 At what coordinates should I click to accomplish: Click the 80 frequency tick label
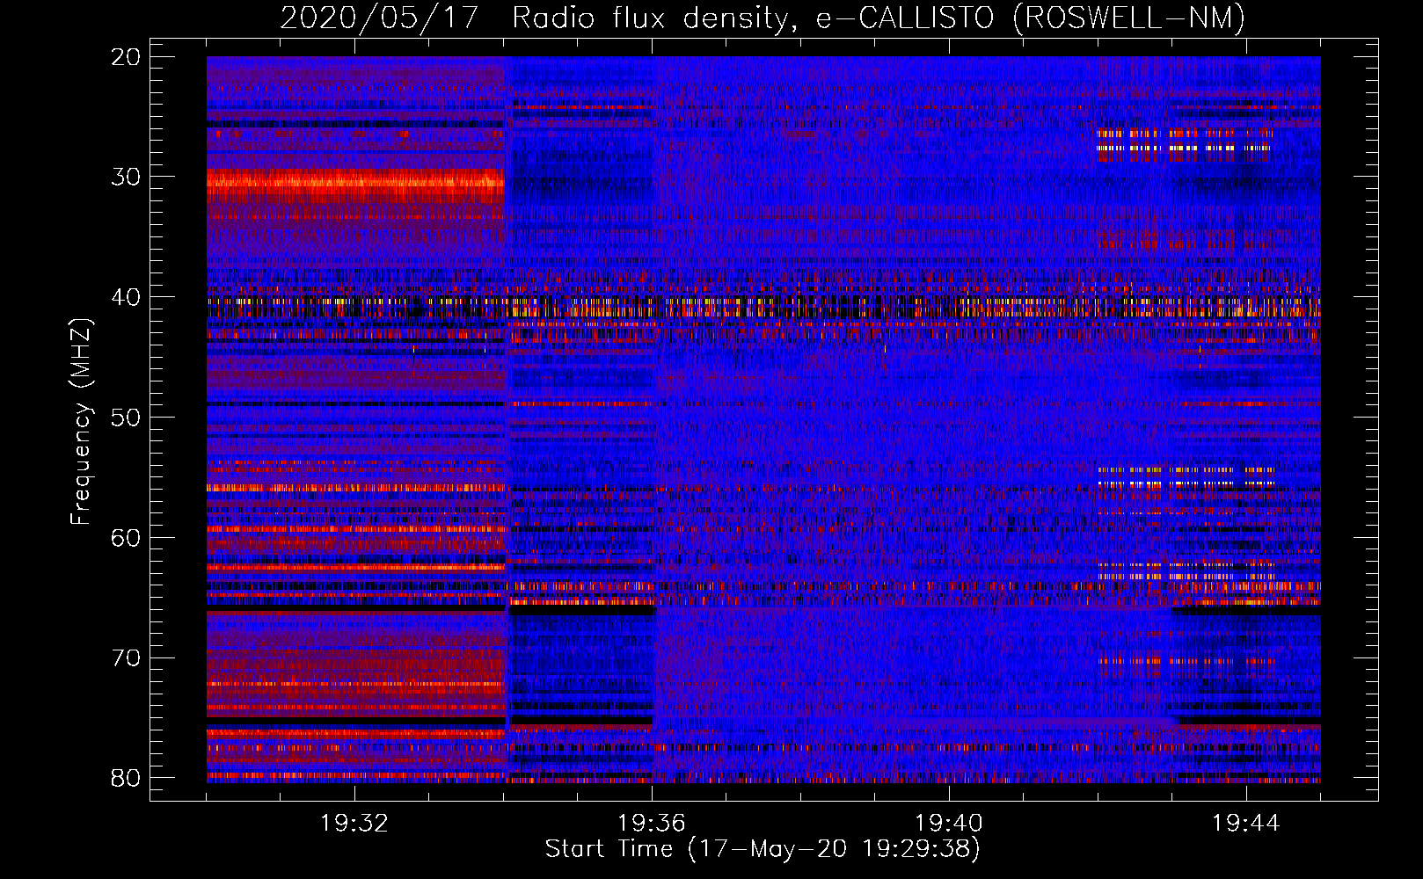tap(126, 778)
